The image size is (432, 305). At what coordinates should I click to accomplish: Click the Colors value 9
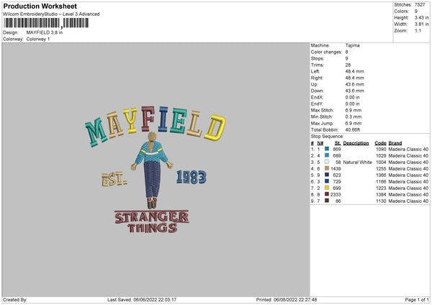click(x=416, y=12)
